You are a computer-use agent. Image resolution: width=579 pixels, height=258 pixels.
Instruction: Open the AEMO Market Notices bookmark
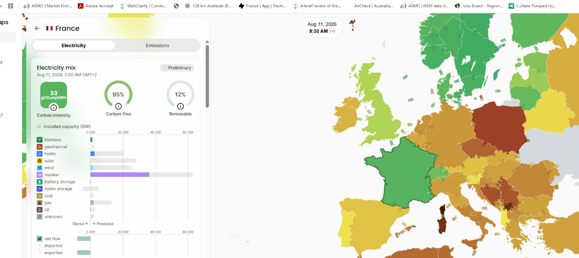(x=48, y=6)
